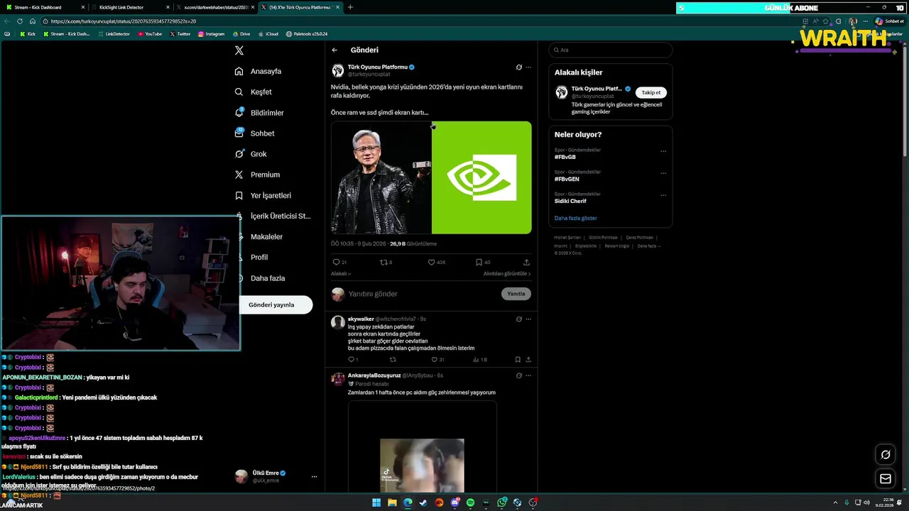Expand Alakalı sort dropdown
The width and height of the screenshot is (909, 511).
341,273
